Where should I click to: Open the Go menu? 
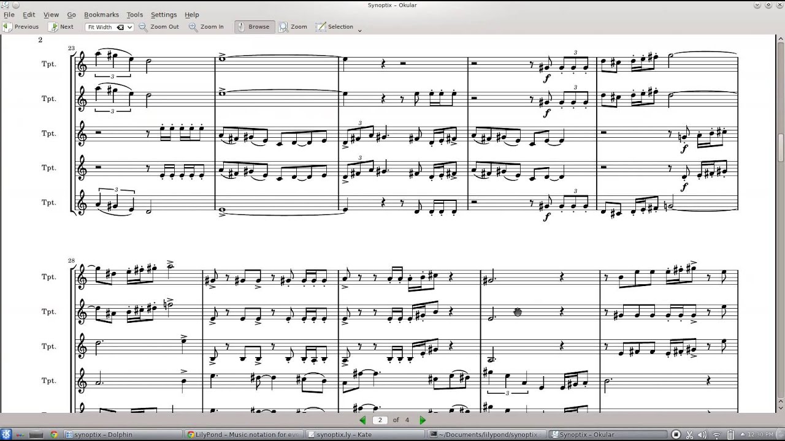coord(72,15)
